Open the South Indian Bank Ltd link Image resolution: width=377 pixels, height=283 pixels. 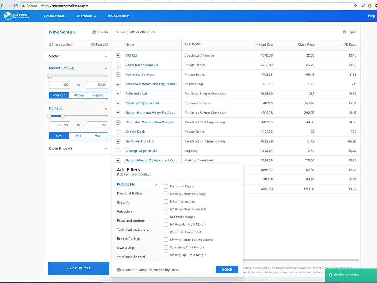[x=142, y=65]
